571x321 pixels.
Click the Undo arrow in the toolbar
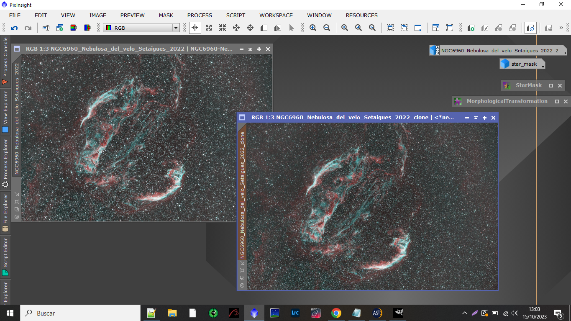[x=14, y=28]
